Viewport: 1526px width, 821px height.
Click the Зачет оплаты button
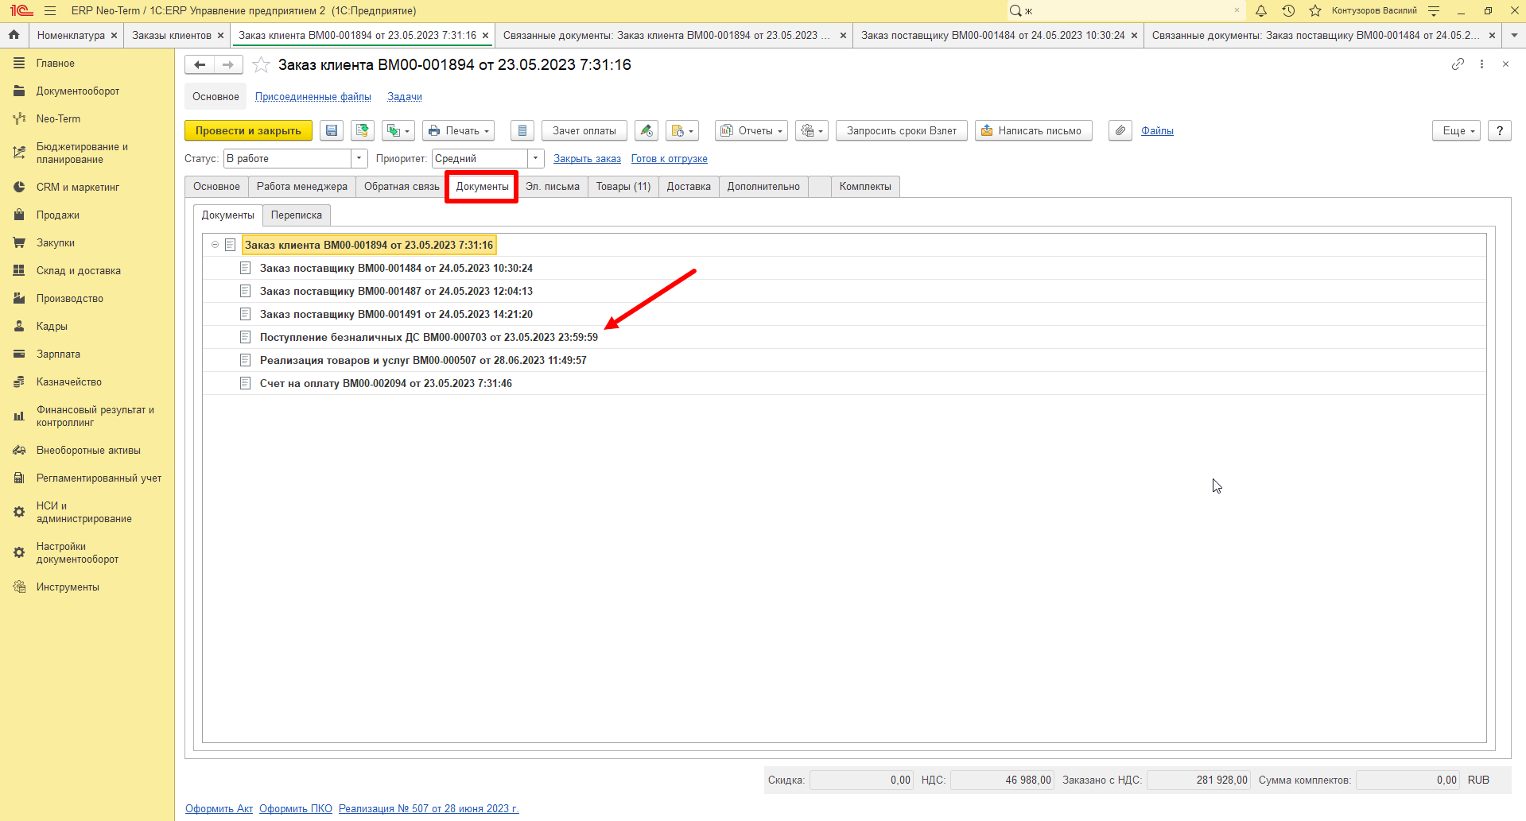pyautogui.click(x=584, y=131)
